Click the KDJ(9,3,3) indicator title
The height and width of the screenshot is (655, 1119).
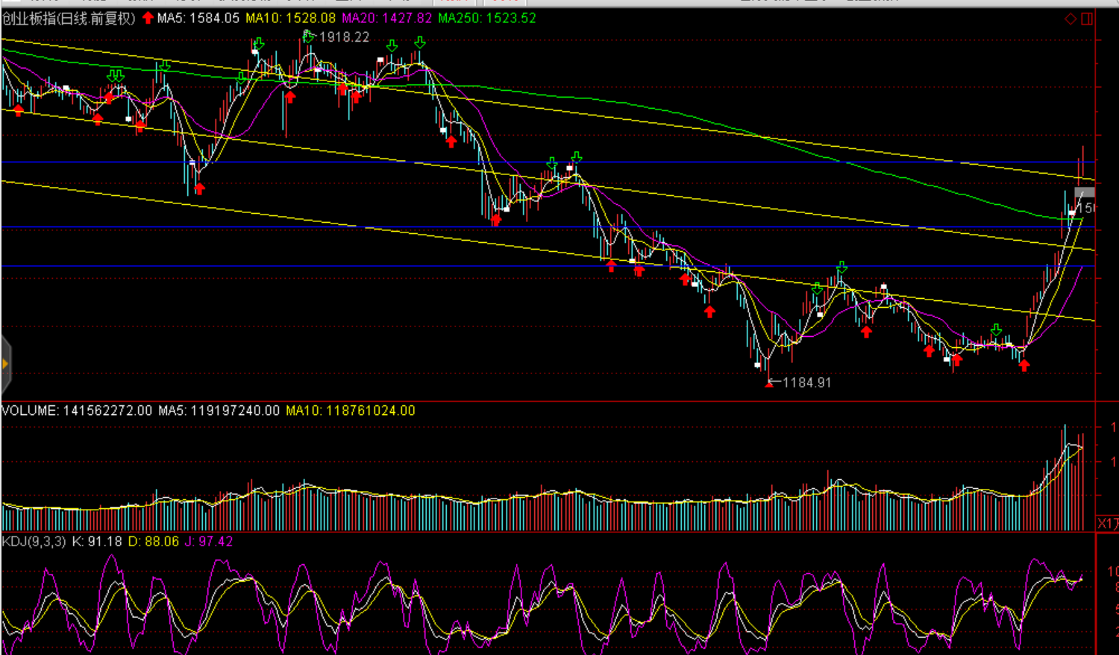click(x=34, y=542)
